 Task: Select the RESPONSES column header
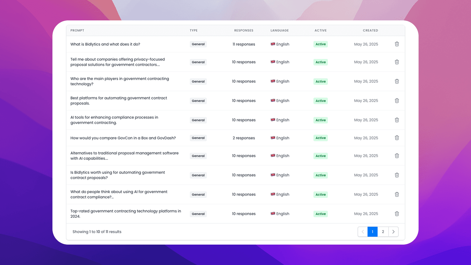244,30
